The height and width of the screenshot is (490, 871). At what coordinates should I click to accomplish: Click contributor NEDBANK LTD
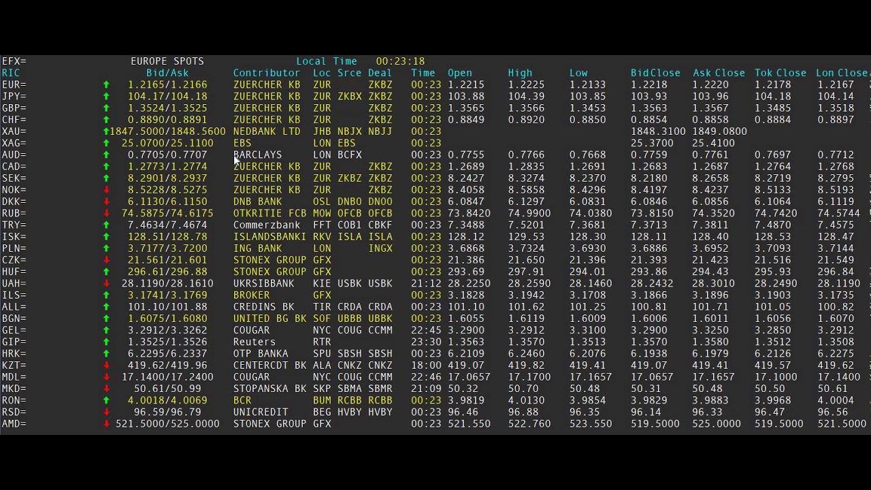click(267, 131)
